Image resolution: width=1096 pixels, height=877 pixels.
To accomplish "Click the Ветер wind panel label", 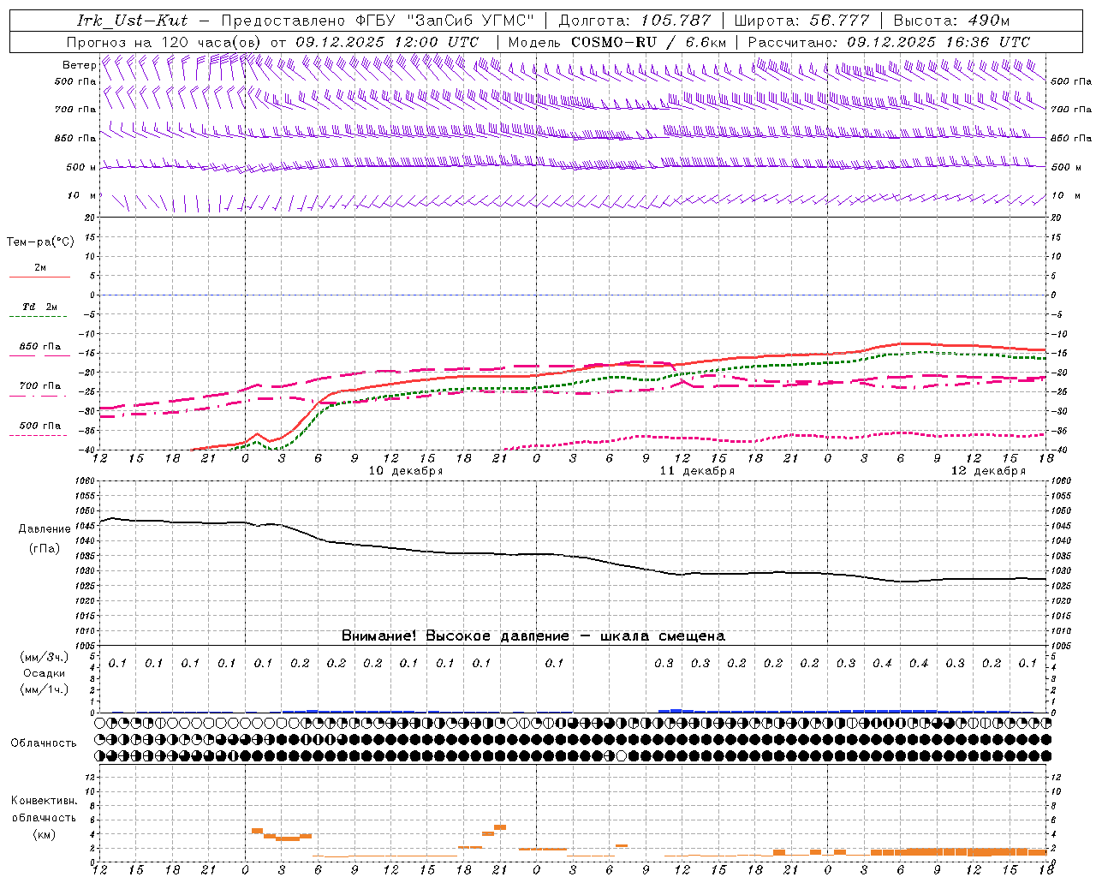I will [x=79, y=65].
